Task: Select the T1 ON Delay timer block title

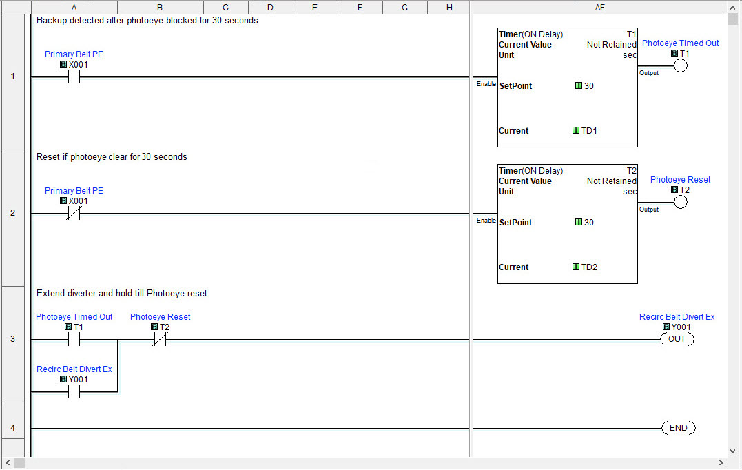Action: (x=531, y=34)
